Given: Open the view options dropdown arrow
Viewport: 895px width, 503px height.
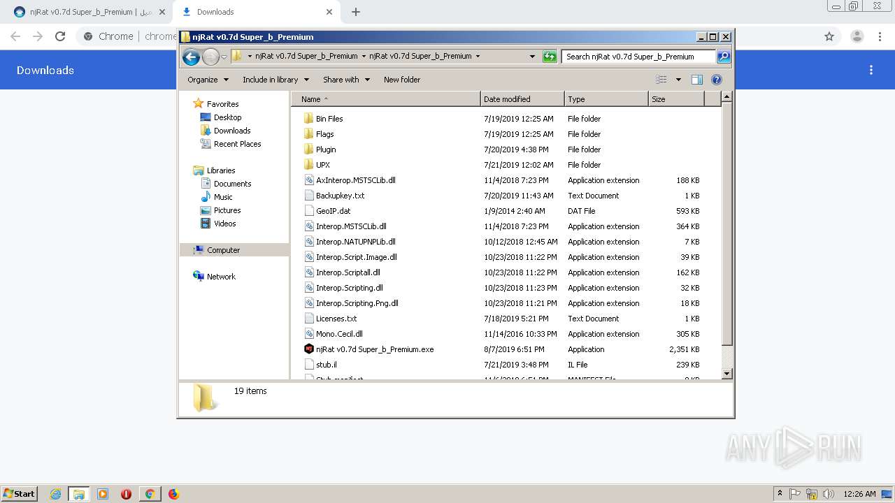Looking at the screenshot, I should click(678, 80).
